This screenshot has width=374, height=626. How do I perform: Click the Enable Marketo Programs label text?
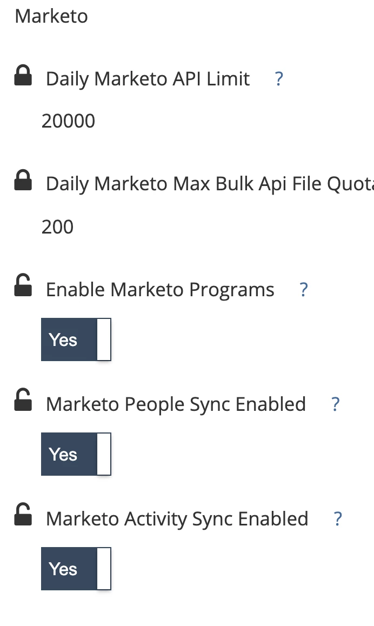pyautogui.click(x=160, y=290)
